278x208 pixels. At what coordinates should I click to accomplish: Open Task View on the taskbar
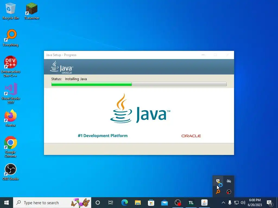click(x=111, y=203)
